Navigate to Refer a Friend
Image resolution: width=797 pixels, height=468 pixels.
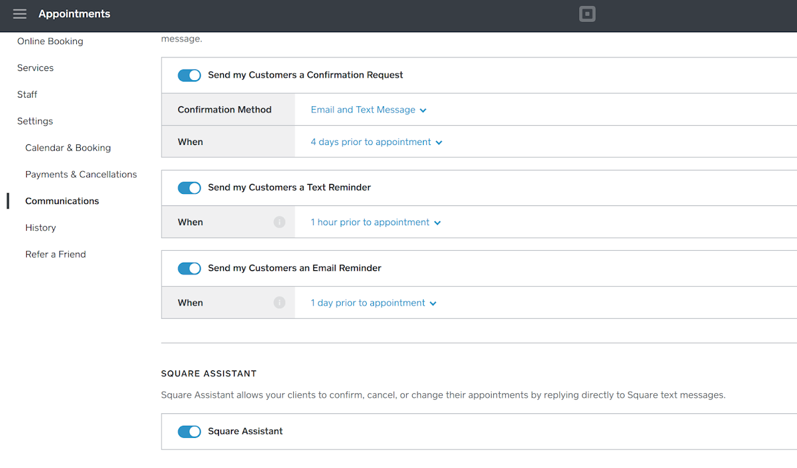(x=55, y=254)
